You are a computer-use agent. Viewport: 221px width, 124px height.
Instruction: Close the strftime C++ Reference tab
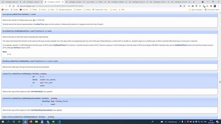105,2
